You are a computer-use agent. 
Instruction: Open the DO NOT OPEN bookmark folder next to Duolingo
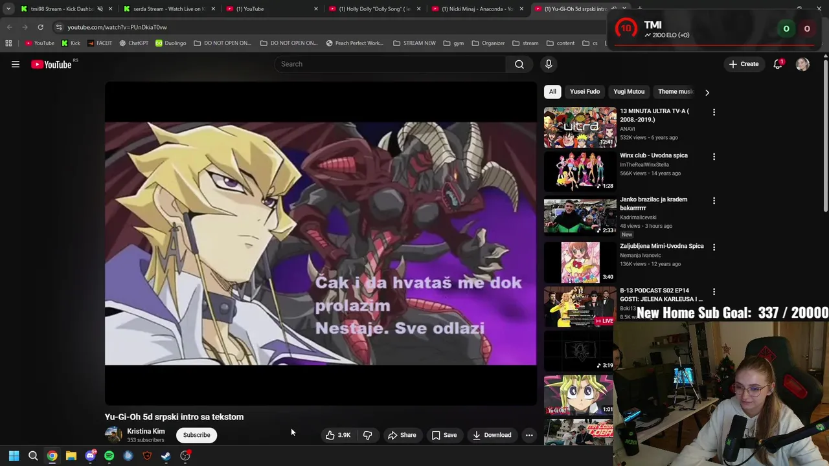(x=222, y=43)
